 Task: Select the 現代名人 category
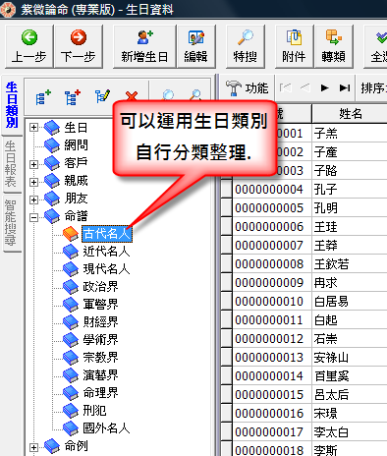[106, 269]
